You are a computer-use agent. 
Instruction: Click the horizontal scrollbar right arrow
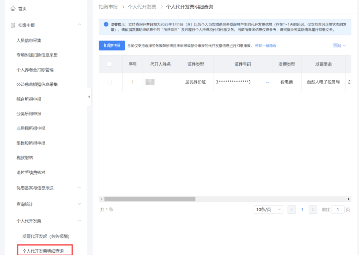(x=349, y=199)
